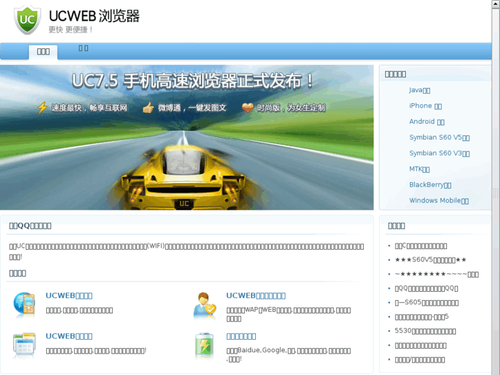Click the 速度最快 lightning bolt banner text
The image size is (500, 375).
tap(83, 108)
